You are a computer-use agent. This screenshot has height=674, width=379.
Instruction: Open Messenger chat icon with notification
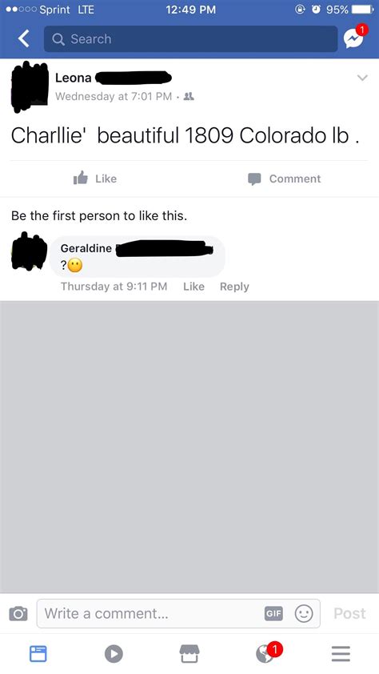pyautogui.click(x=354, y=38)
